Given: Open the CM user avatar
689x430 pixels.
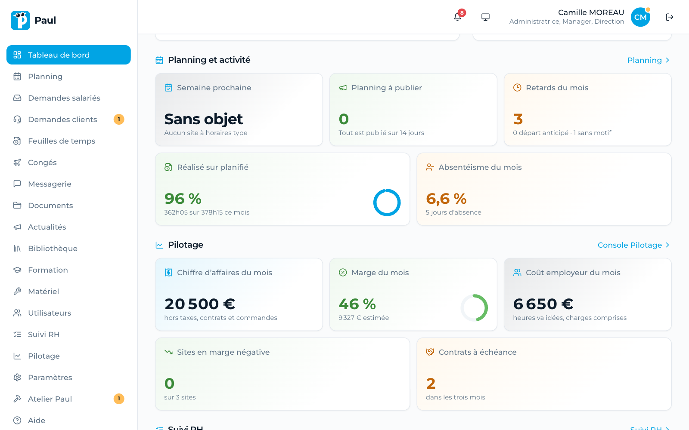Looking at the screenshot, I should pos(640,17).
